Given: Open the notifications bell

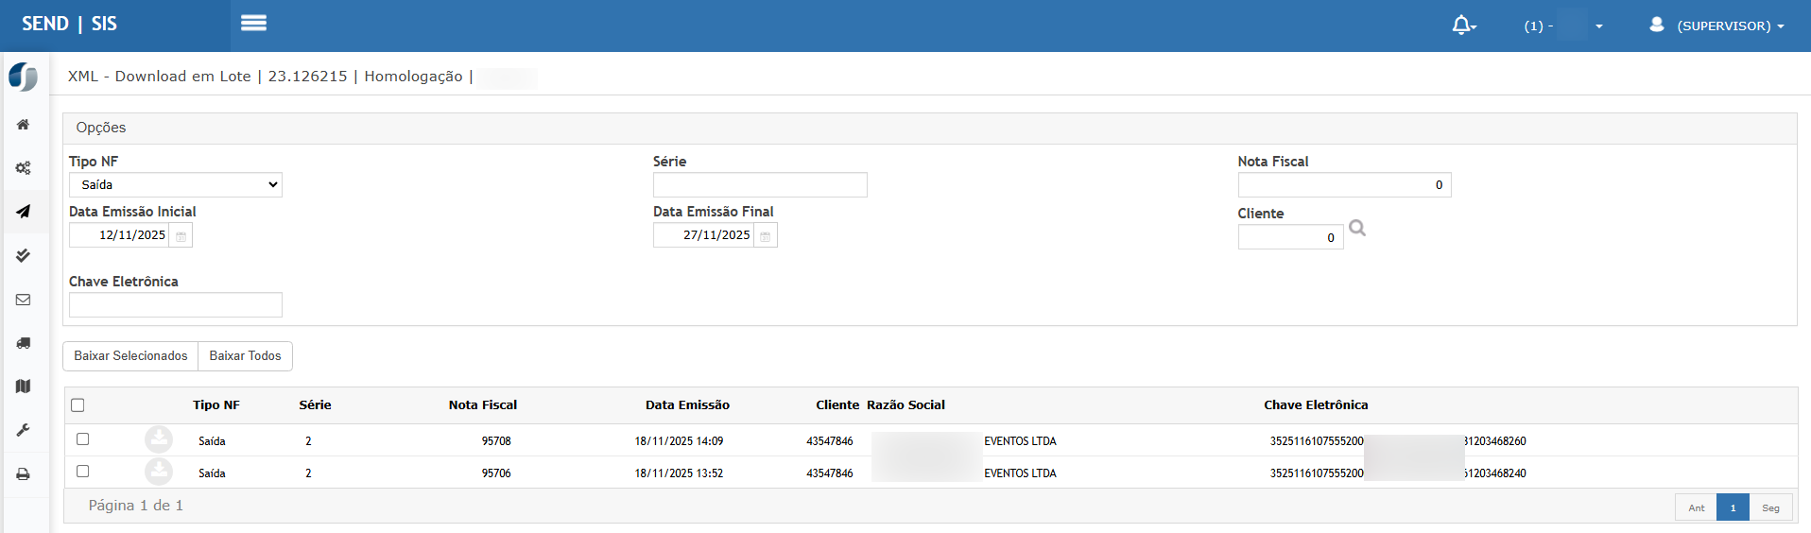Looking at the screenshot, I should pos(1462,26).
